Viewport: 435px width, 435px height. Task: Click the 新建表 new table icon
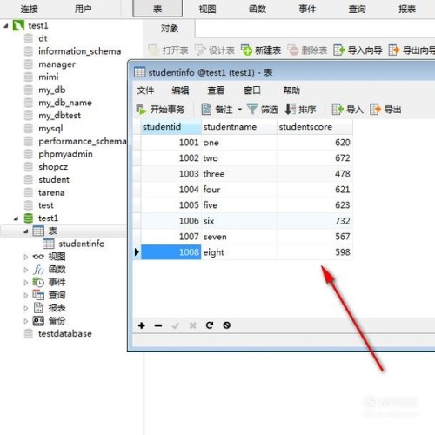246,50
